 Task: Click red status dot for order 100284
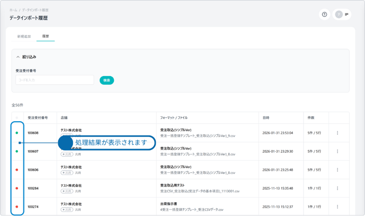pos(17,188)
